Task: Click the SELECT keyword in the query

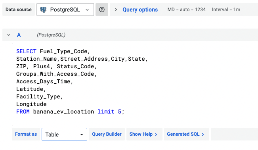Action: pyautogui.click(x=26, y=51)
